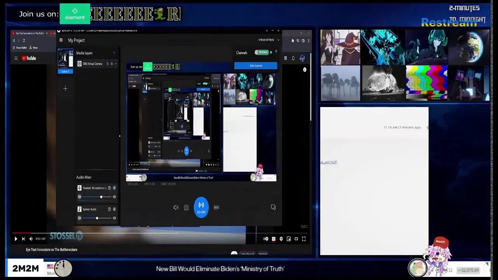This screenshot has height=280, width=498.
Task: Select the palm trees storm thumbnail
Action: tap(340, 83)
